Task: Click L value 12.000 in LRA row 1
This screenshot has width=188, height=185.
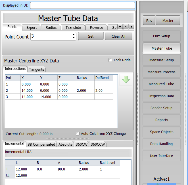Action: click(x=26, y=169)
